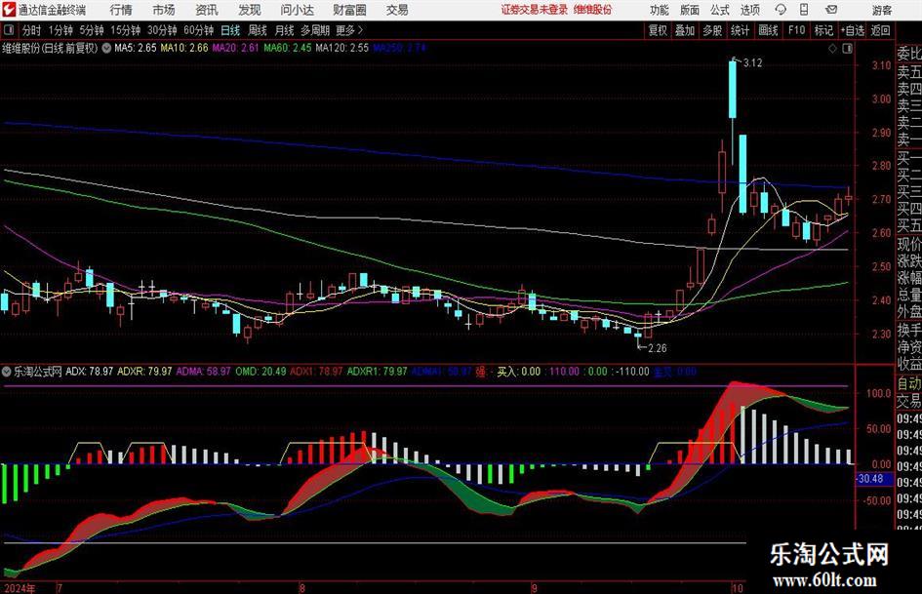Click the ADX: 78.97 indicator value
This screenshot has width=922, height=594.
tap(90, 372)
